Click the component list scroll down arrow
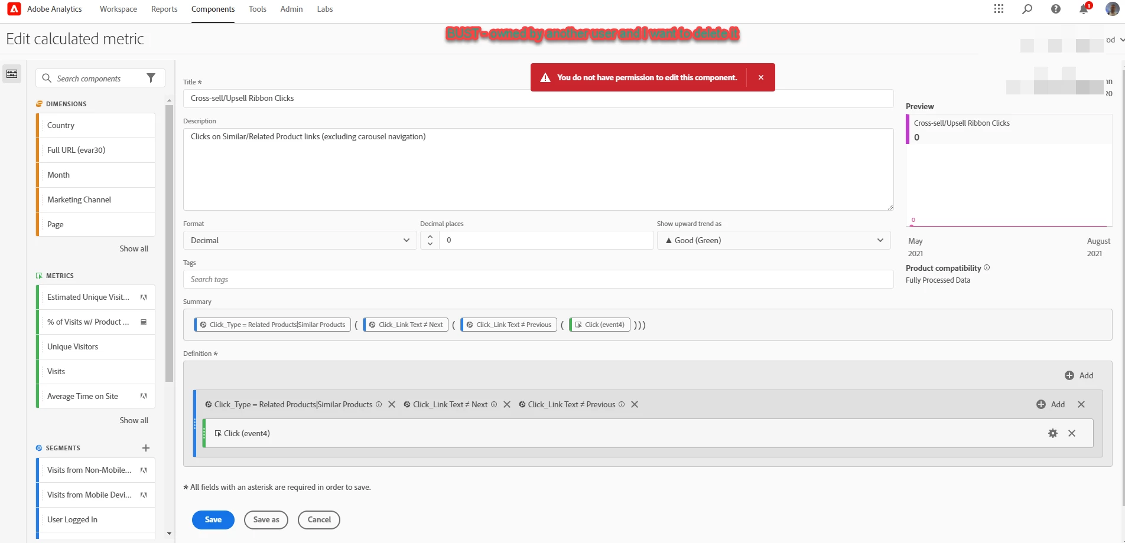Image resolution: width=1125 pixels, height=543 pixels. 169,534
